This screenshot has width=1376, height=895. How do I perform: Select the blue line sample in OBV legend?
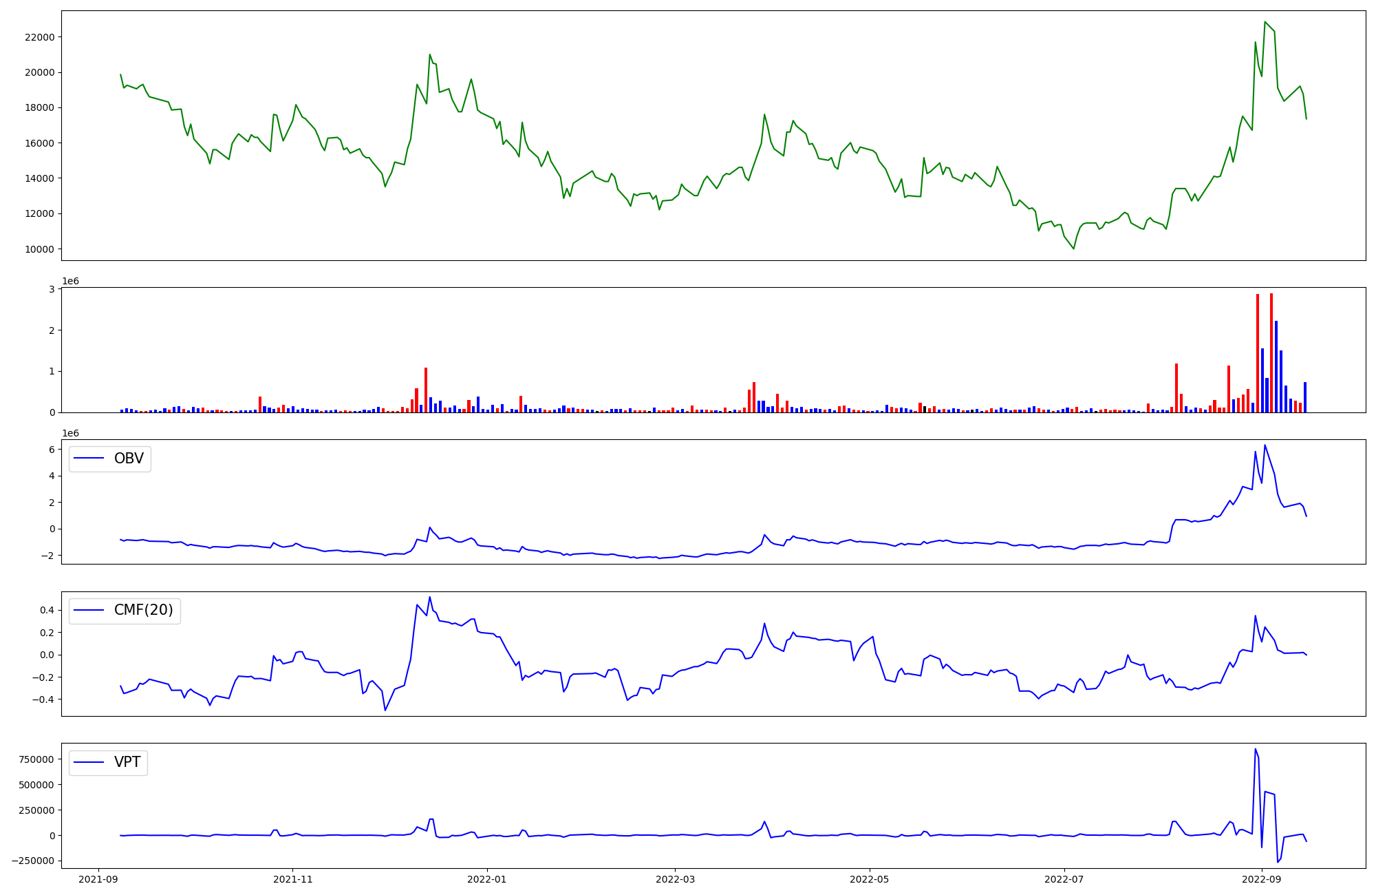88,459
